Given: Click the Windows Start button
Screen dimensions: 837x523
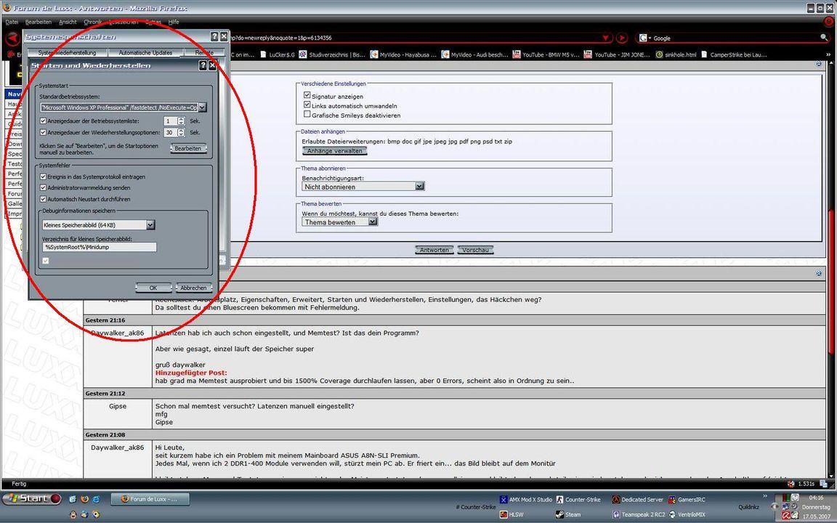Looking at the screenshot, I should [31, 498].
